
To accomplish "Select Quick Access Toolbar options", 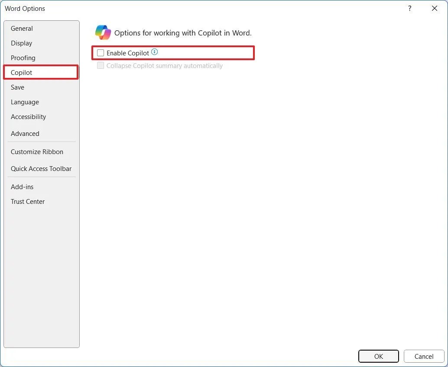I will 41,168.
